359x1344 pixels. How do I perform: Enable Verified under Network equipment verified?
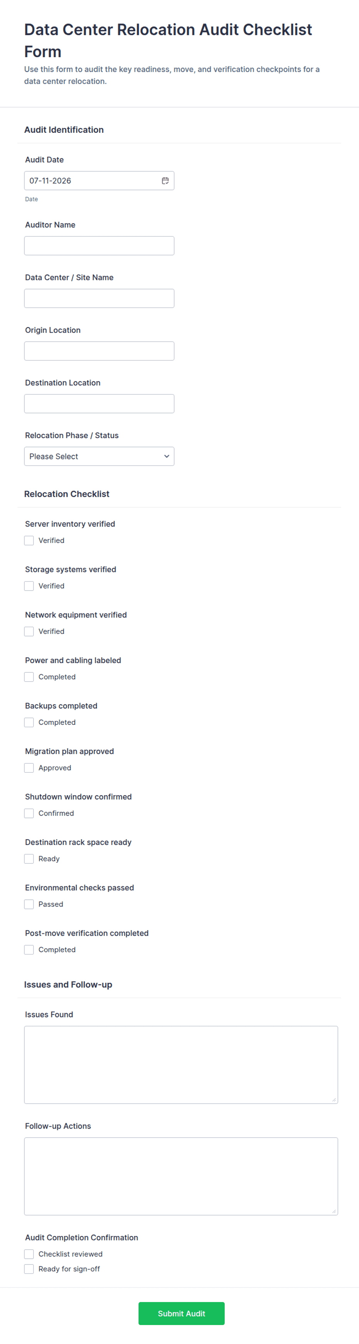[29, 631]
